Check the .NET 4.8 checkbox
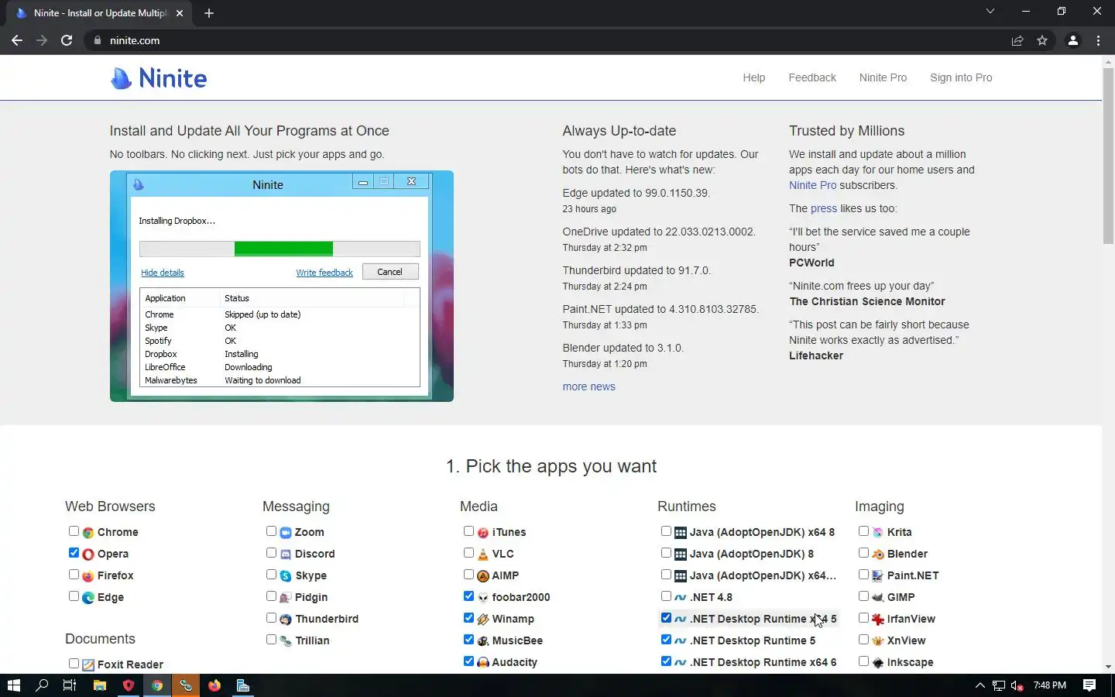The width and height of the screenshot is (1115, 697). coord(666,596)
